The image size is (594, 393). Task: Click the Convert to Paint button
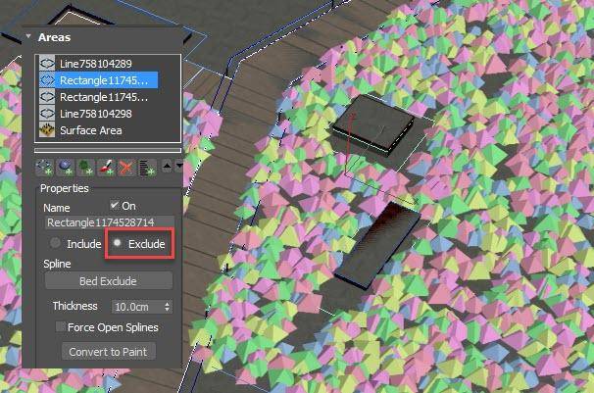click(x=110, y=351)
